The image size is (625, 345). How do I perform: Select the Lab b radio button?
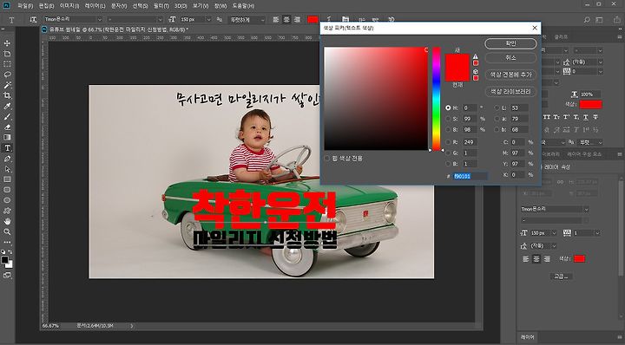pyautogui.click(x=497, y=129)
